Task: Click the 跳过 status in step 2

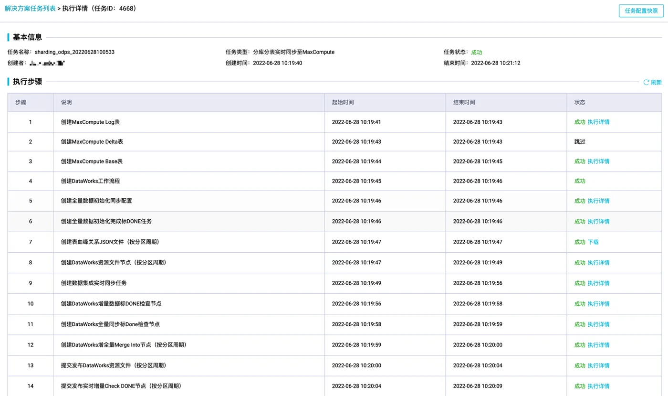Action: point(580,142)
